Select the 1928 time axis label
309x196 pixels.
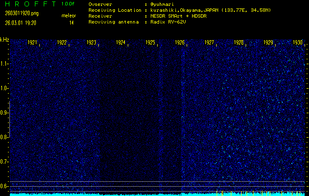click(239, 43)
